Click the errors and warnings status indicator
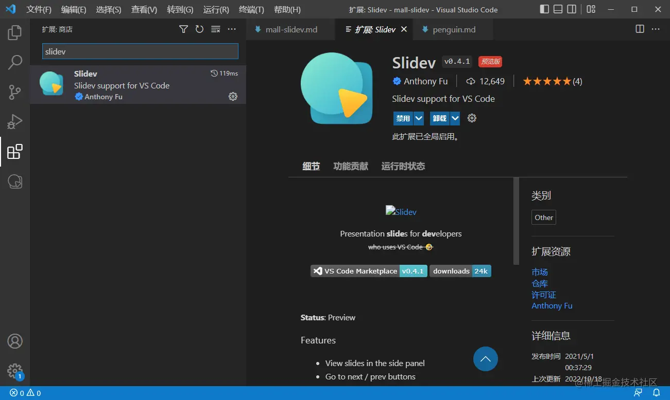The image size is (670, 400). (x=25, y=393)
